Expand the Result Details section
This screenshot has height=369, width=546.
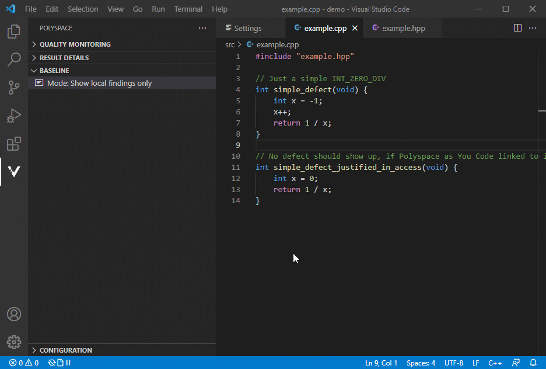pyautogui.click(x=64, y=58)
